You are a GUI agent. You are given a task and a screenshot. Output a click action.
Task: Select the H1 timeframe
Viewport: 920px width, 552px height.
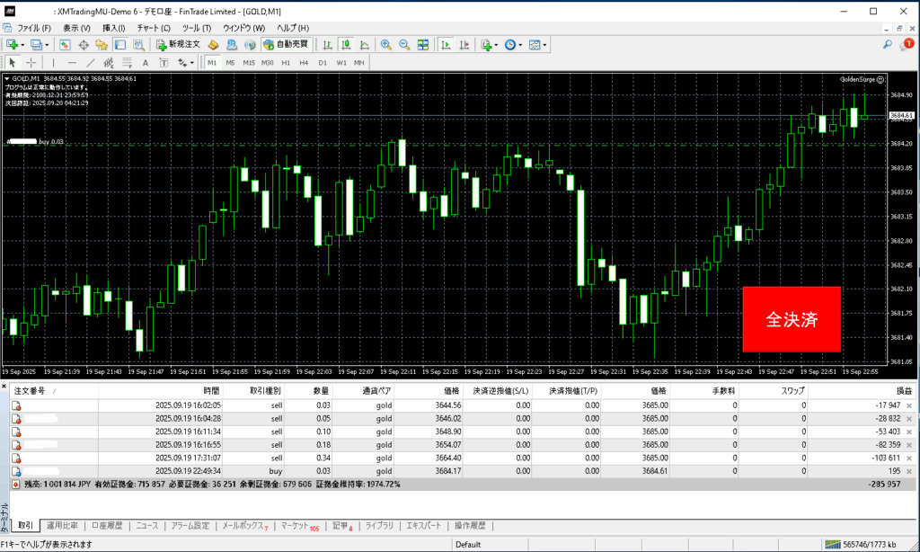[286, 63]
